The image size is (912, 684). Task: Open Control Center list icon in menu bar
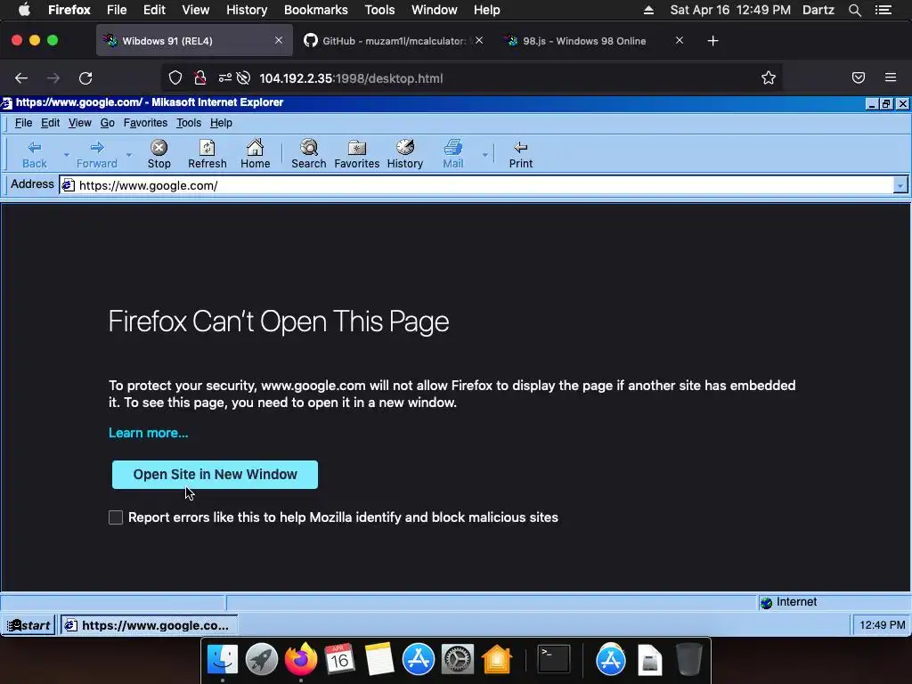click(883, 10)
